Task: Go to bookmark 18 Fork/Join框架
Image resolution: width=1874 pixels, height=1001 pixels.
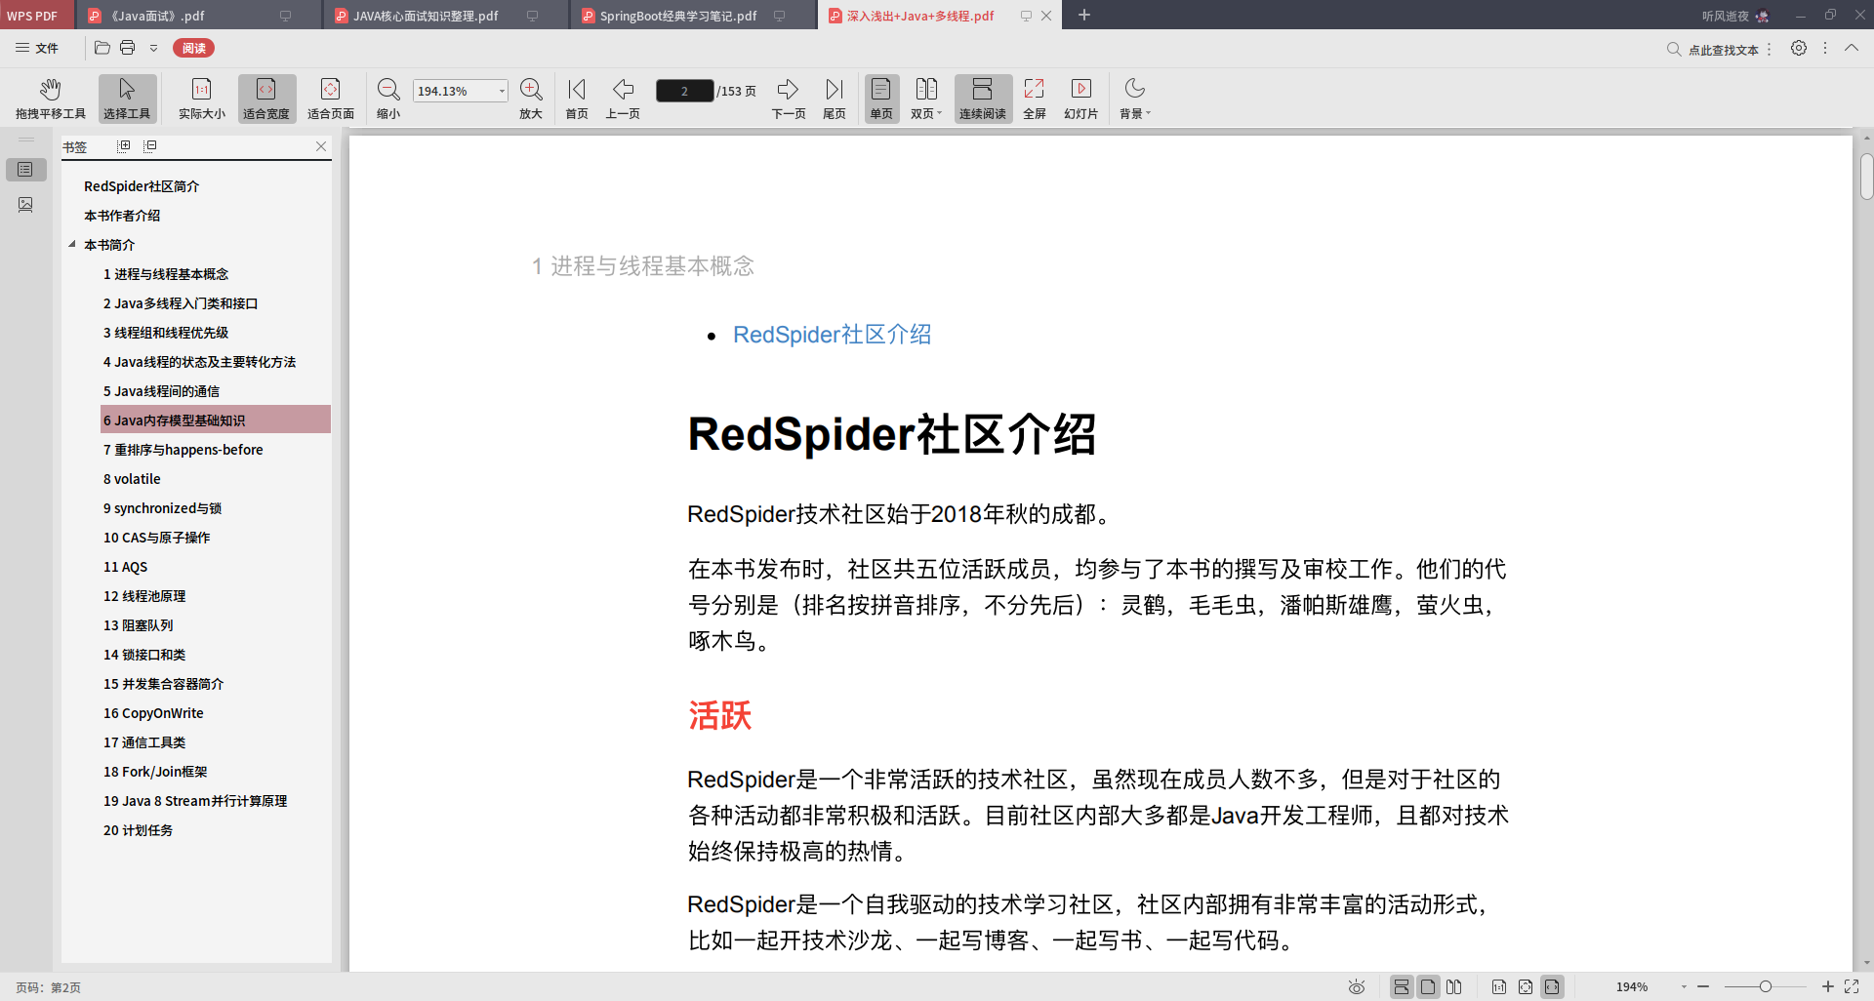Action: (x=155, y=772)
